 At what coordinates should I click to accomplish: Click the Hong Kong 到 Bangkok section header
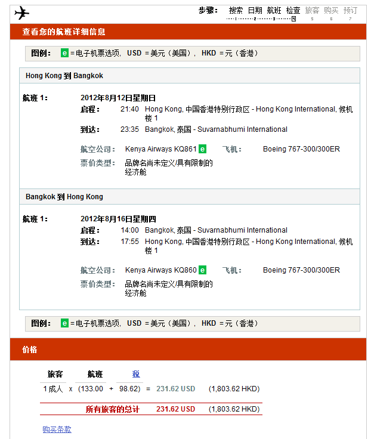click(64, 76)
